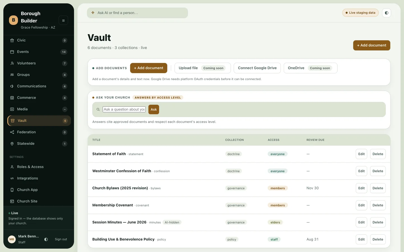This screenshot has width=404, height=252.
Task: Click the Integrations link icon
Action: click(x=12, y=178)
